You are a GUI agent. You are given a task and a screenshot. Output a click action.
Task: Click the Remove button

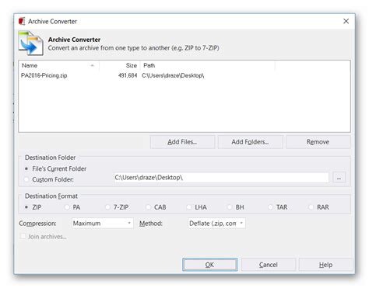pyautogui.click(x=318, y=142)
